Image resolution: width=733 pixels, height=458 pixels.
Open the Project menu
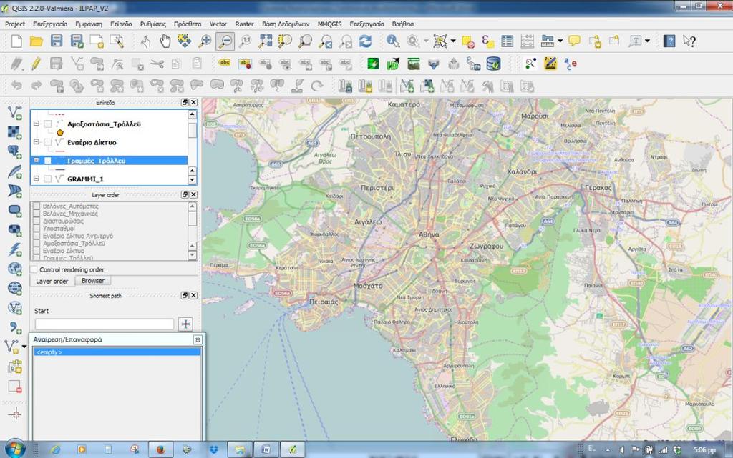[x=15, y=24]
